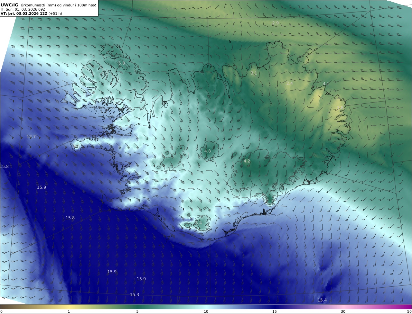Click the colorbar tick label 30
Viewport: 412px width, 314px height.
pyautogui.click(x=343, y=311)
